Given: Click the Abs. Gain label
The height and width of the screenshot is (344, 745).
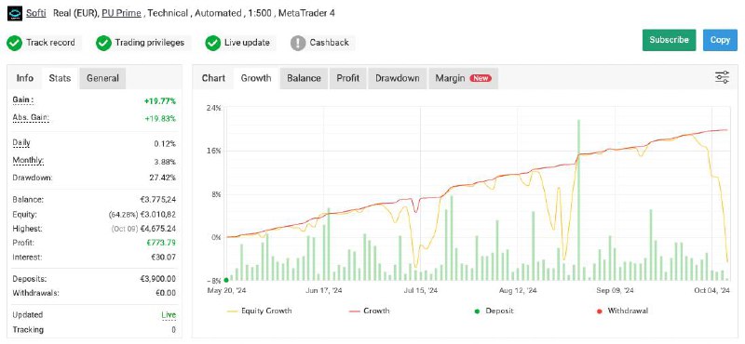Looking at the screenshot, I should [x=31, y=117].
